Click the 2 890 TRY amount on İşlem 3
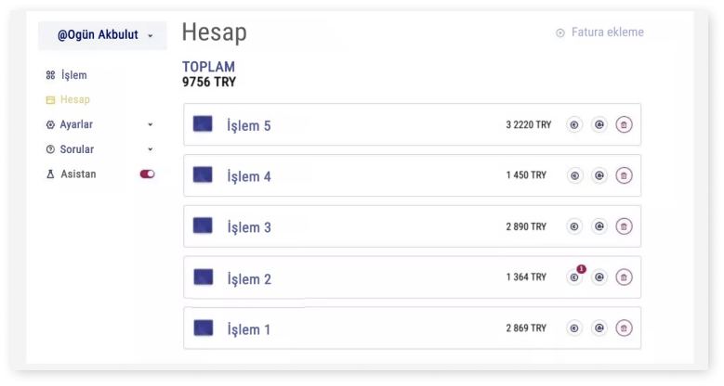 (x=526, y=226)
